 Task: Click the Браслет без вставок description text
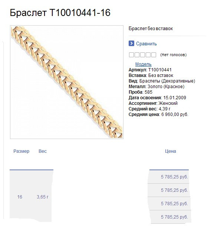tap(151, 29)
